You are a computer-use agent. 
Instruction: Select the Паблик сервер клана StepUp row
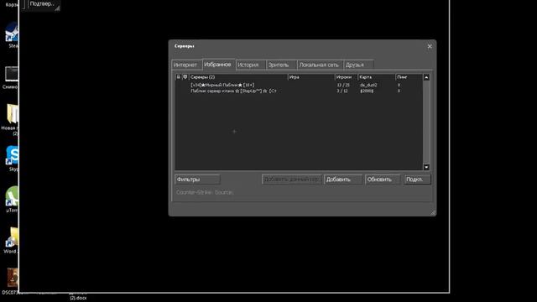299,91
